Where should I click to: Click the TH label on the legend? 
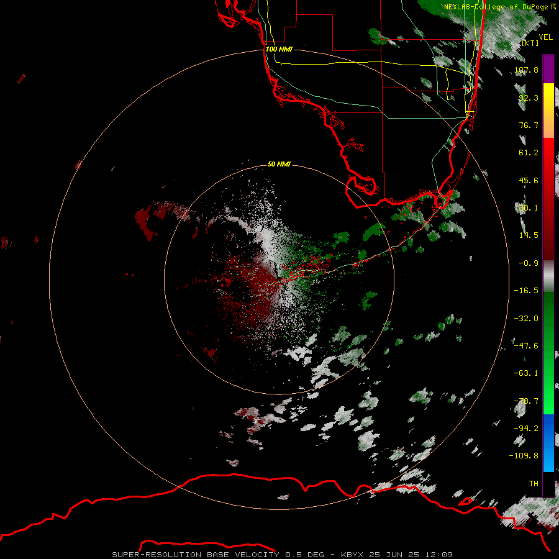click(534, 484)
